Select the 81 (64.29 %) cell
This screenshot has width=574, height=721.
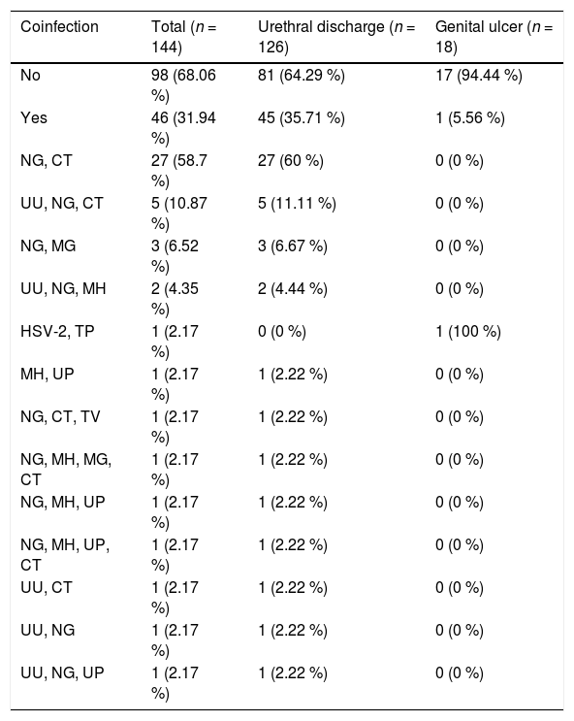(x=301, y=75)
